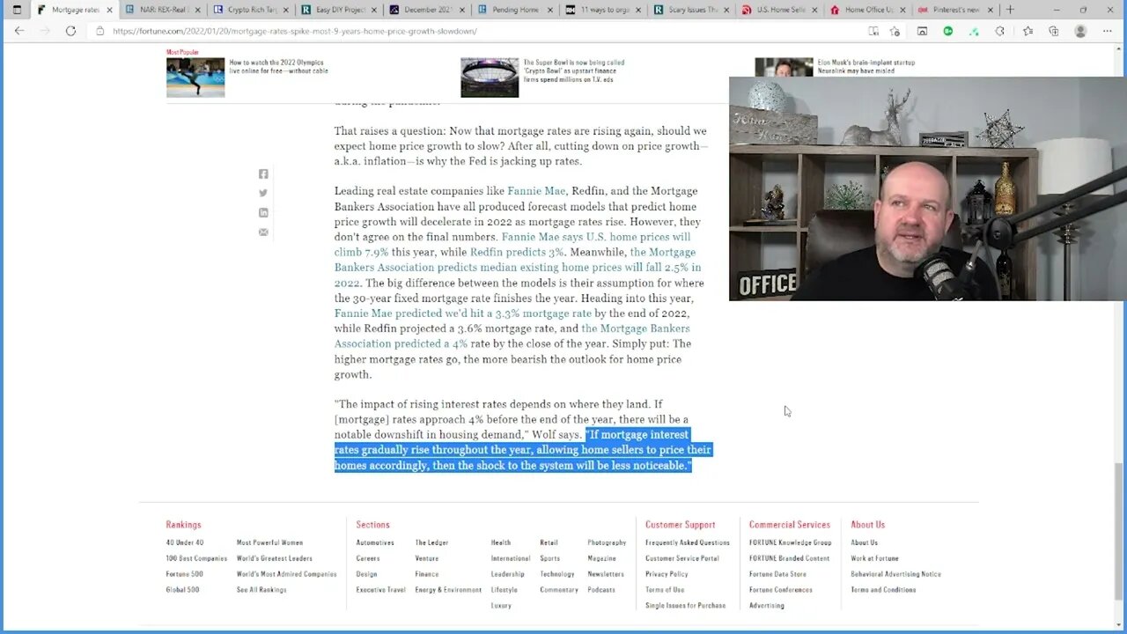Open 'Behavioral Advertising Notice' link
Screen dimensions: 1127x634
pos(896,574)
